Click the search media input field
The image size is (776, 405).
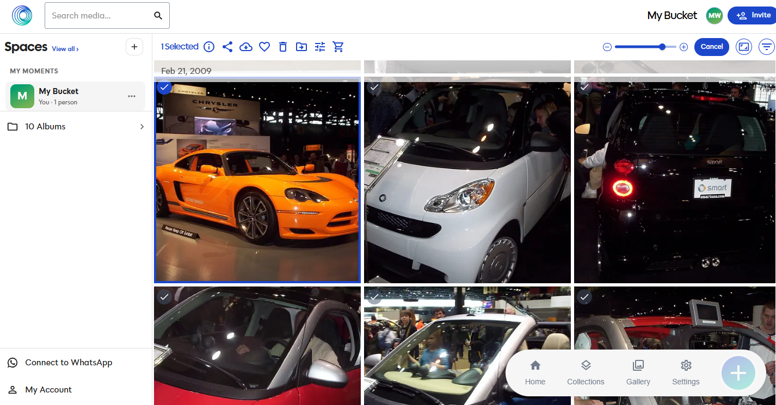[98, 15]
